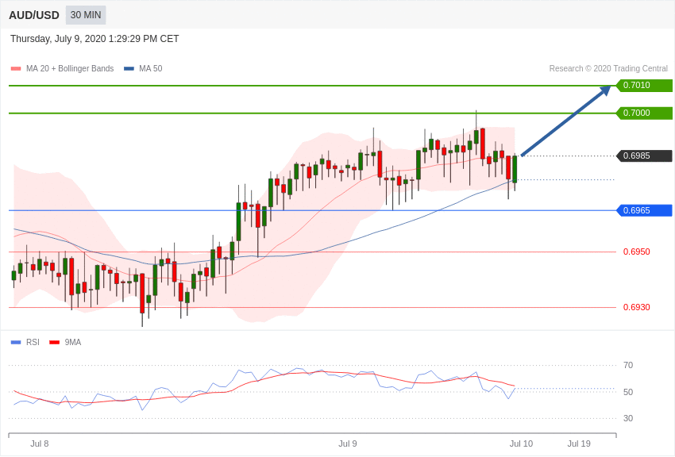Click the chart date 'Thursday, July 9, 2020' line
675x457 pixels.
[94, 39]
